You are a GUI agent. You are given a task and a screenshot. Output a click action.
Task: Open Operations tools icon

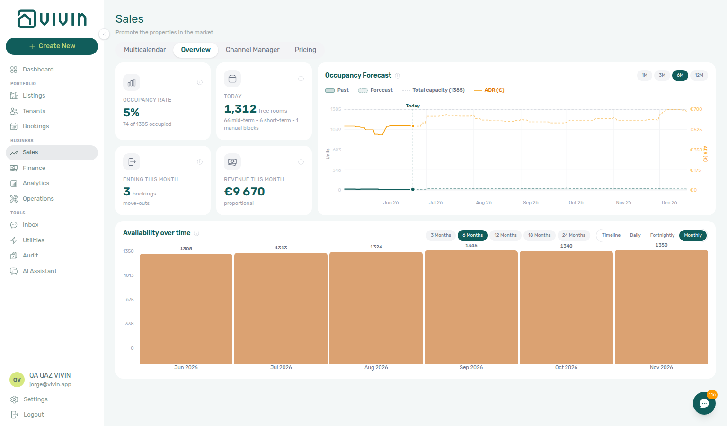pyautogui.click(x=14, y=199)
